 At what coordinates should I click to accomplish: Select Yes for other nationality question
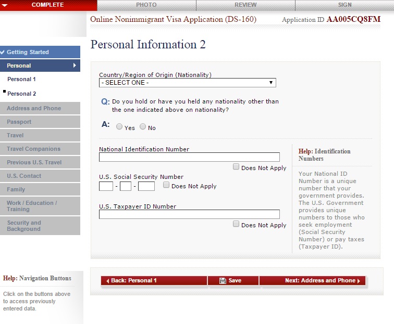pos(119,127)
